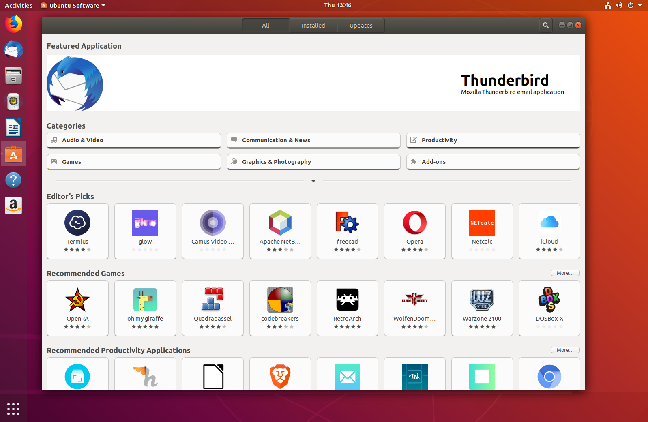This screenshot has height=422, width=648.
Task: Open the WolfenDoom game tile
Action: point(415,308)
